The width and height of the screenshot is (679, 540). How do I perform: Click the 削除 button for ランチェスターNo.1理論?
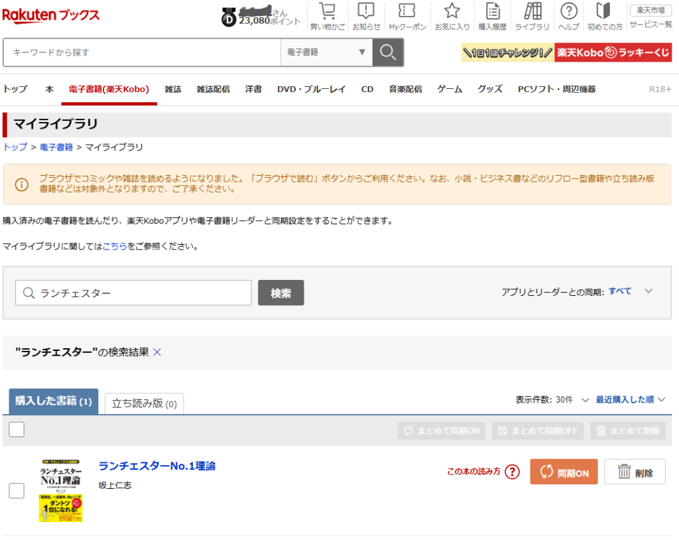(635, 472)
